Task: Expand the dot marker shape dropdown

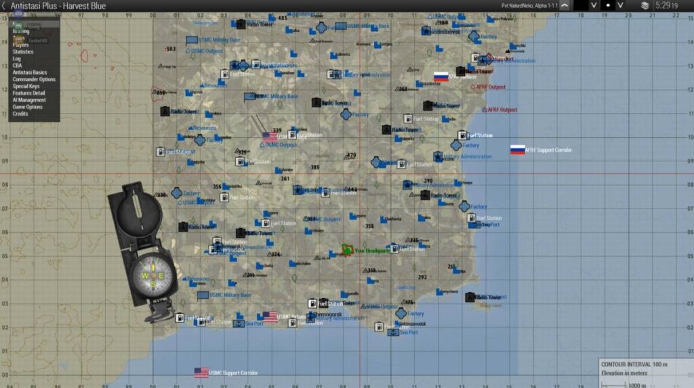Action: coord(620,5)
